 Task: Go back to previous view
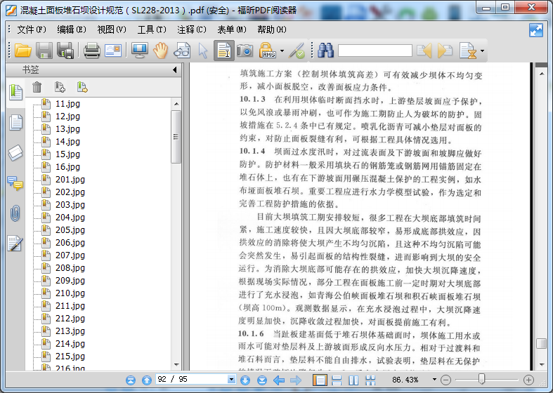click(279, 380)
